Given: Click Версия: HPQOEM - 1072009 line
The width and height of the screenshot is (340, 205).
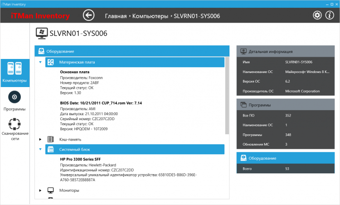Looking at the screenshot, I should [x=84, y=129].
